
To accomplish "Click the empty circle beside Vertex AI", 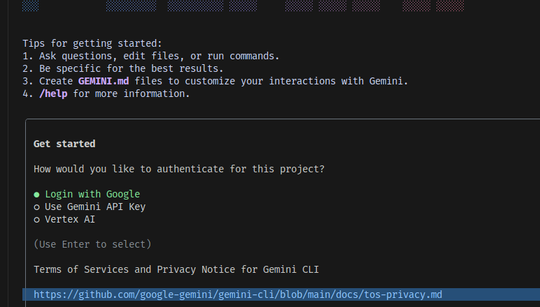I will (x=36, y=220).
